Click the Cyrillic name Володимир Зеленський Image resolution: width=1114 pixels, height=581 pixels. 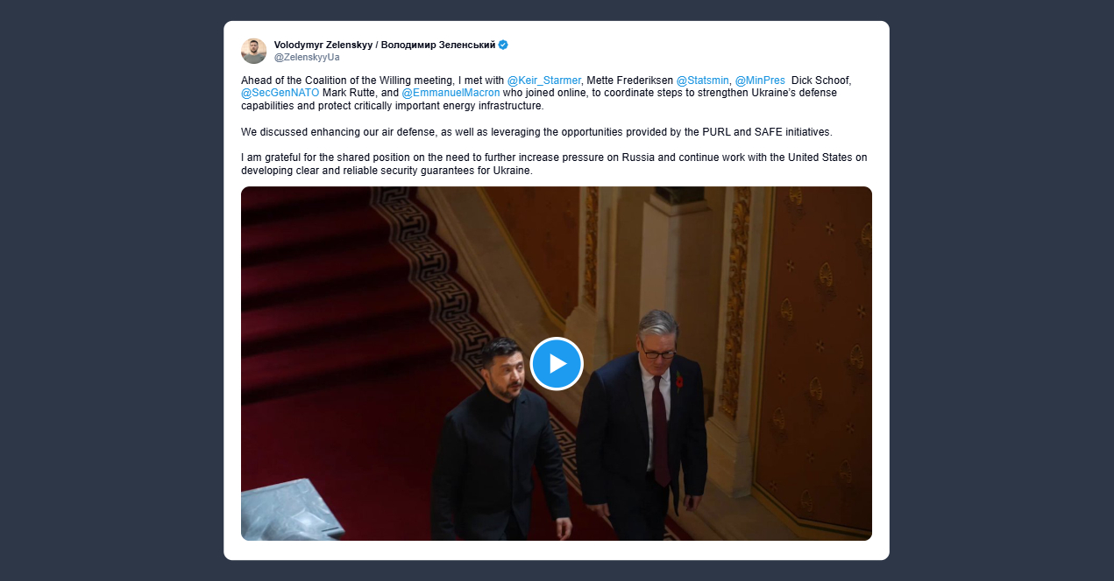pyautogui.click(x=438, y=45)
